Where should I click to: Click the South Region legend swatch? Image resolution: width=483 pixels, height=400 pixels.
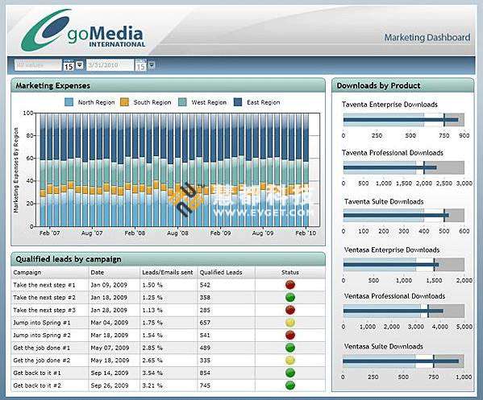point(124,102)
